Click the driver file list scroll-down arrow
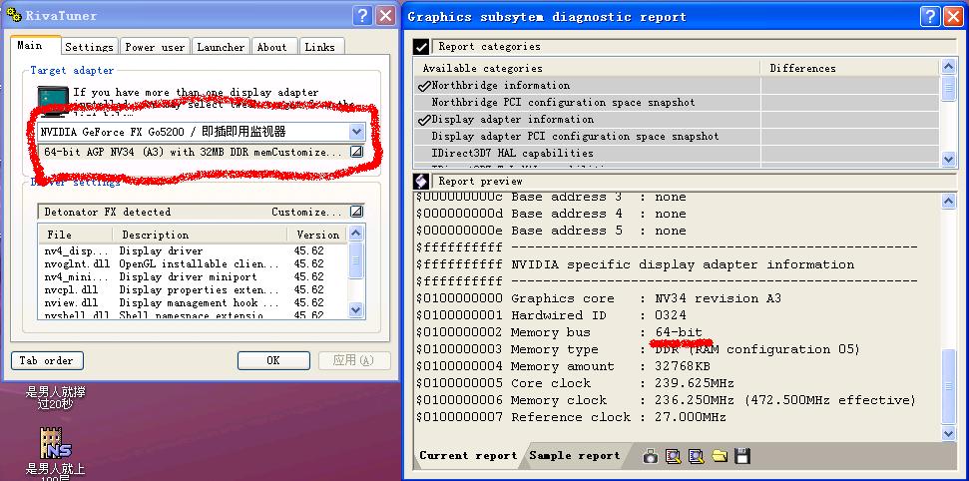The image size is (969, 481). click(x=356, y=309)
